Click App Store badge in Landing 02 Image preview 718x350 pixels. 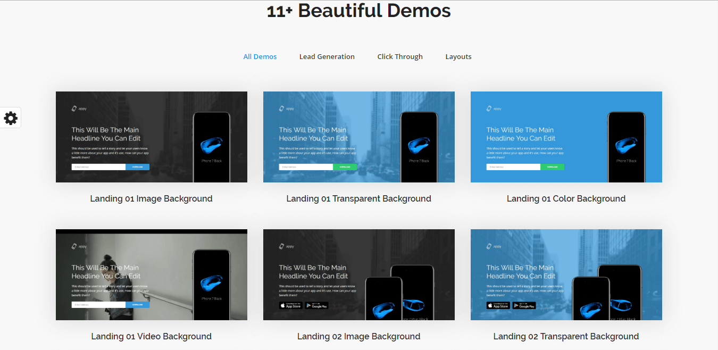[290, 305]
